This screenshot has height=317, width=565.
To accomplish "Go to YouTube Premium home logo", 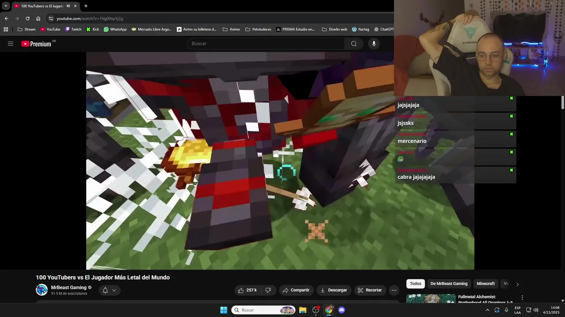I will pos(36,44).
